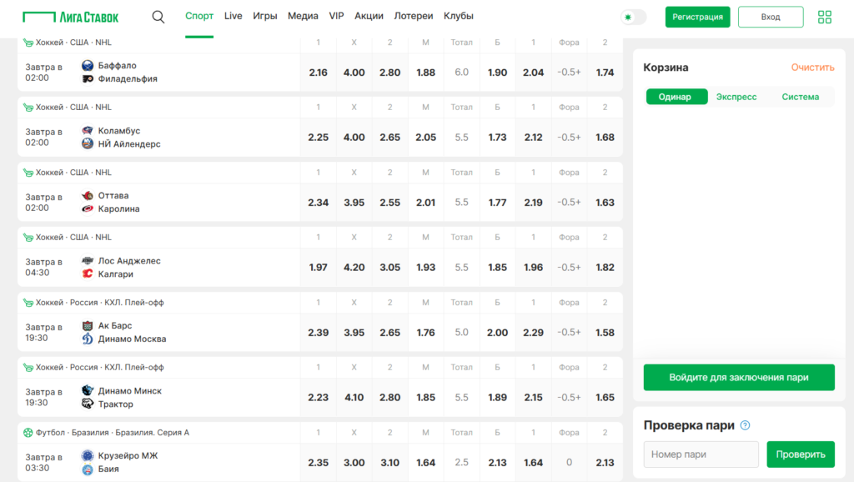854x482 pixels.
Task: Open the grid apps menu icon
Action: pos(825,17)
